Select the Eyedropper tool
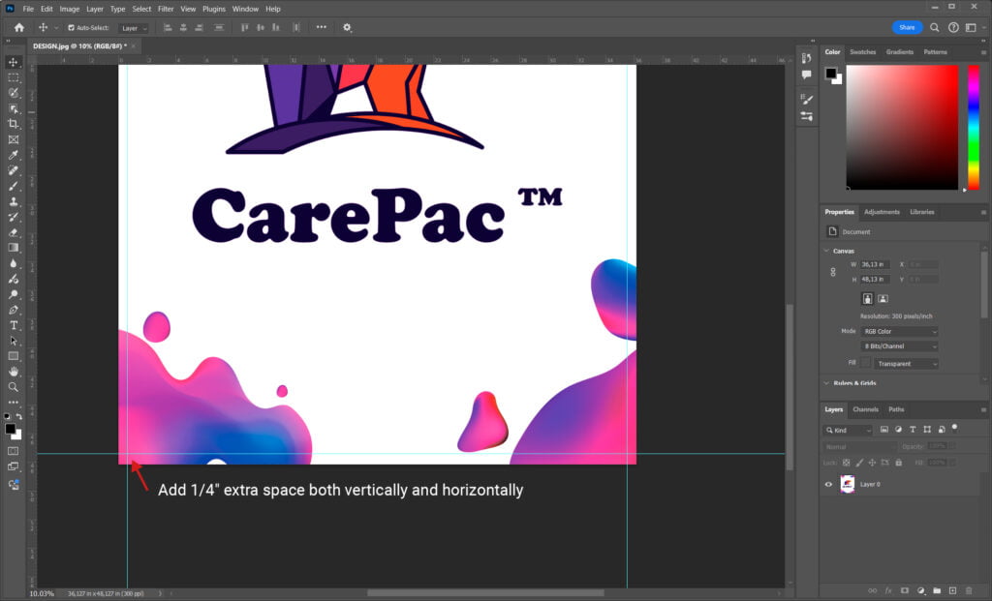Image resolution: width=992 pixels, height=601 pixels. click(x=14, y=155)
